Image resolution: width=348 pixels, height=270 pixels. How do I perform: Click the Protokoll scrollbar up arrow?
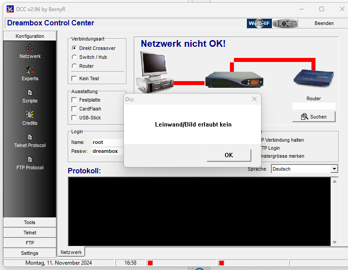click(335, 181)
